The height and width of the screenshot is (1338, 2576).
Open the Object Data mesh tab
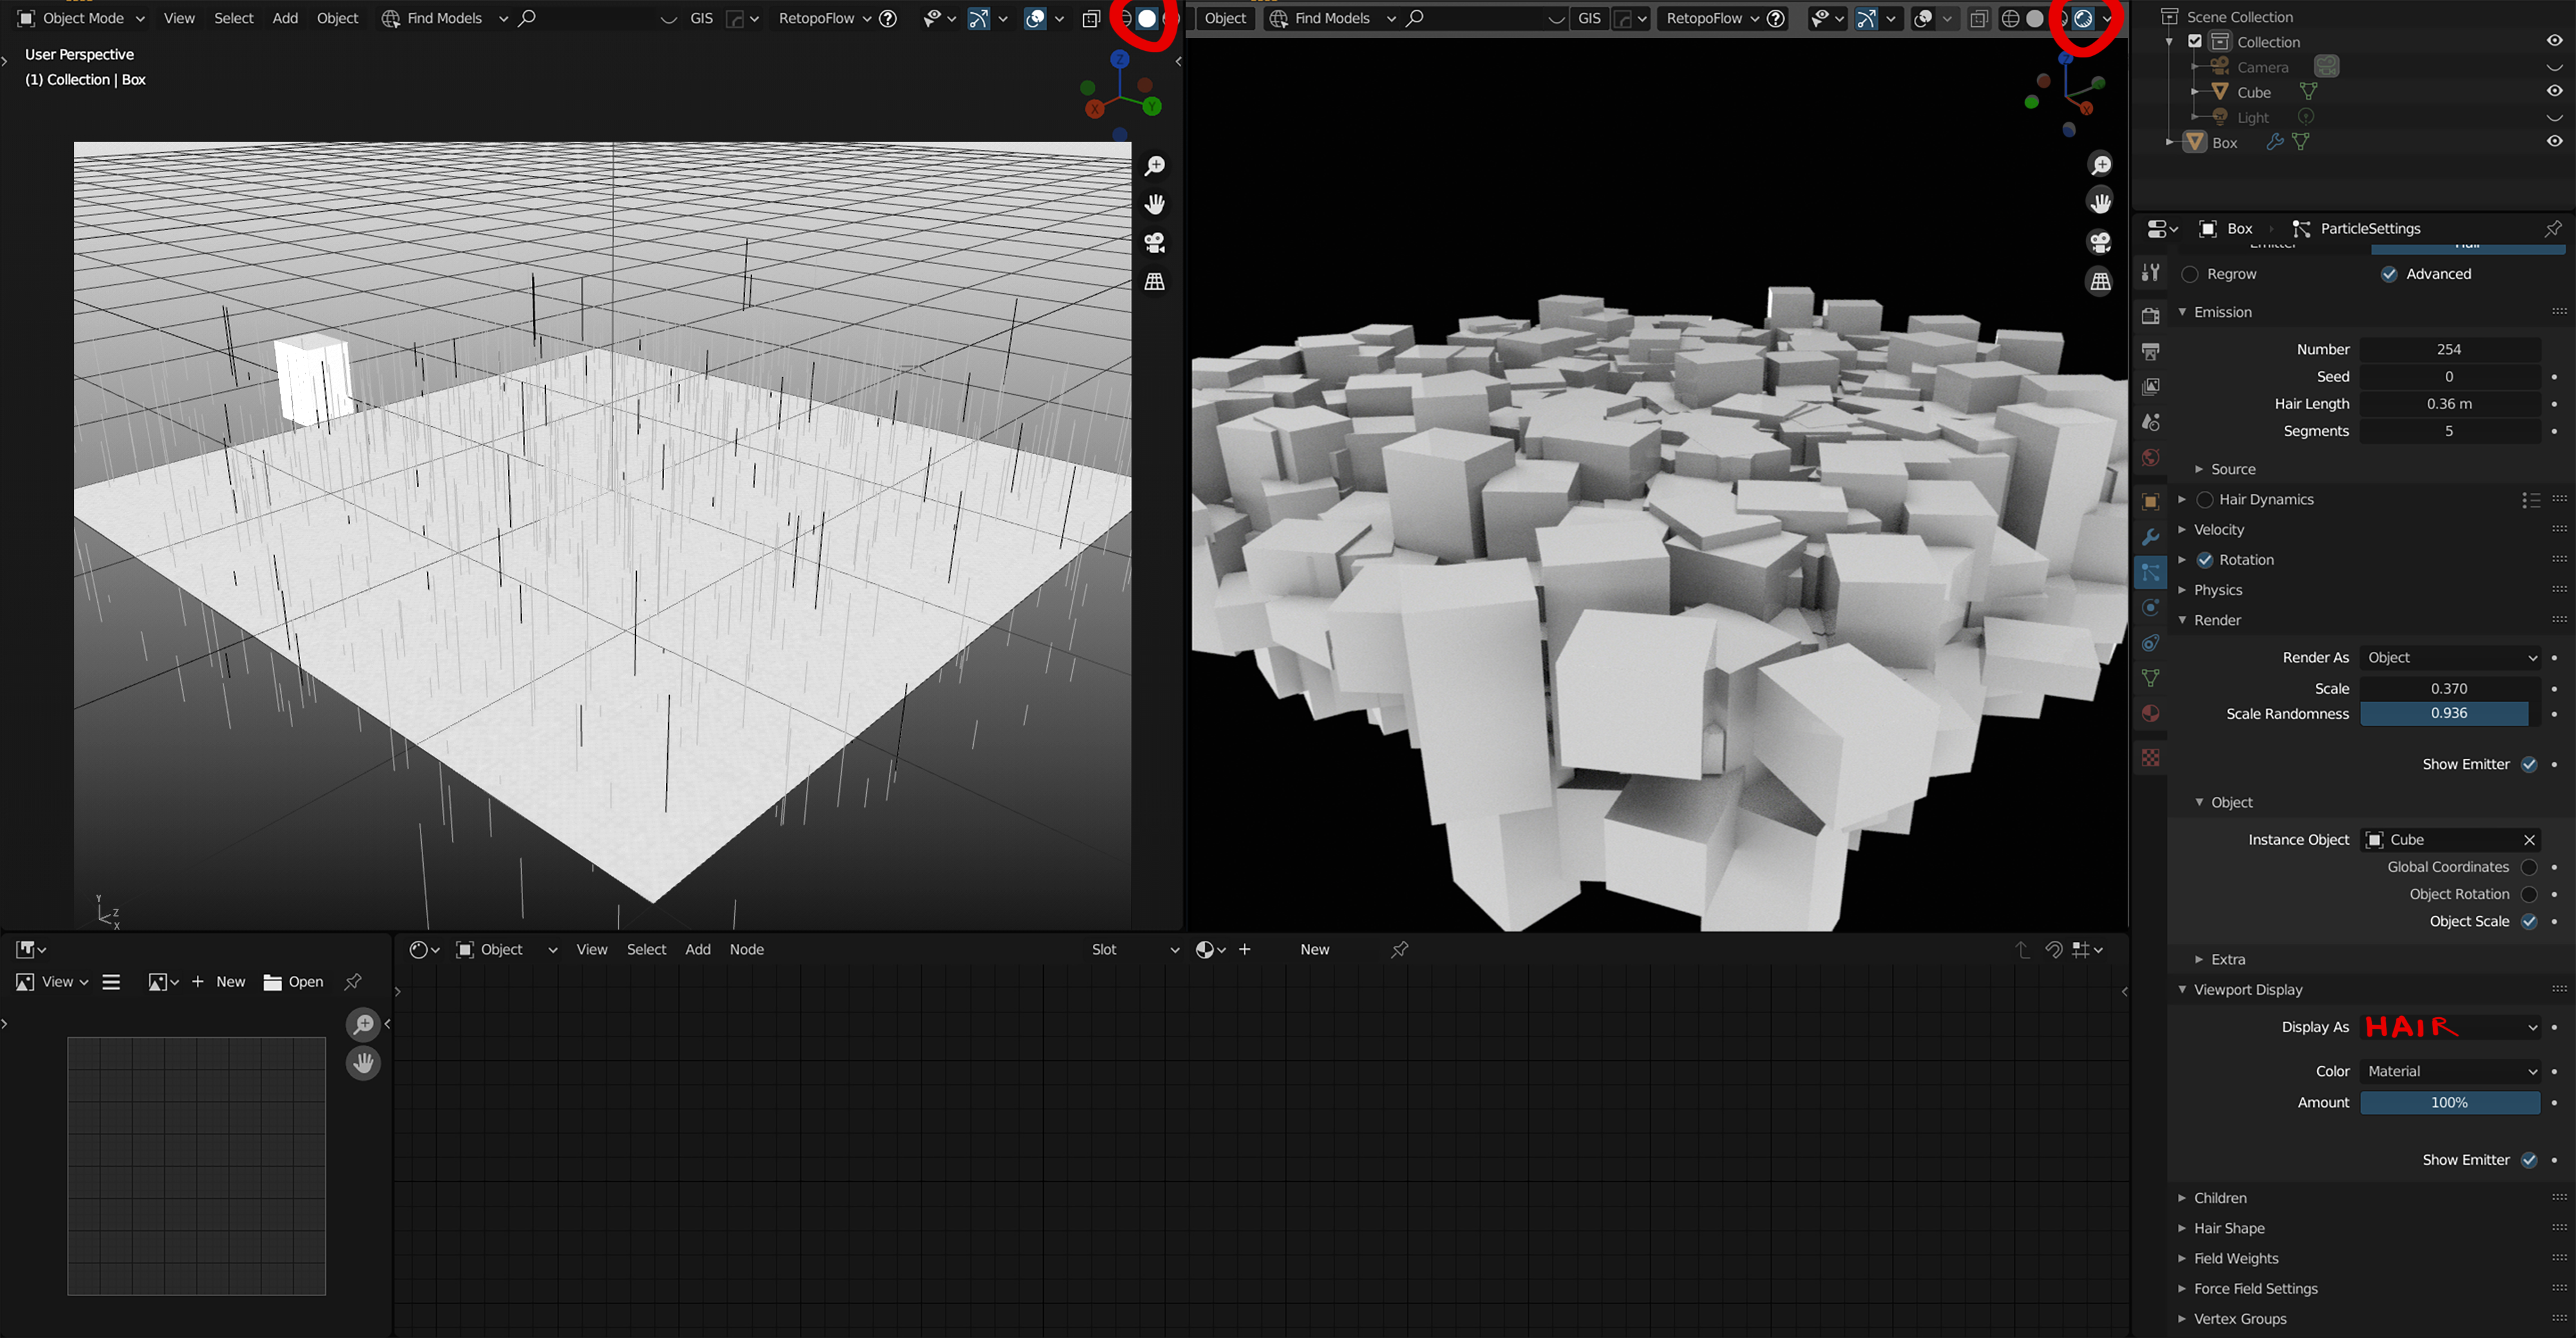coord(2150,678)
